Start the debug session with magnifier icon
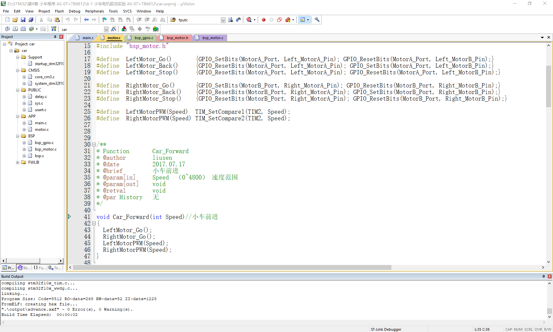The height and width of the screenshot is (332, 553). [x=249, y=20]
